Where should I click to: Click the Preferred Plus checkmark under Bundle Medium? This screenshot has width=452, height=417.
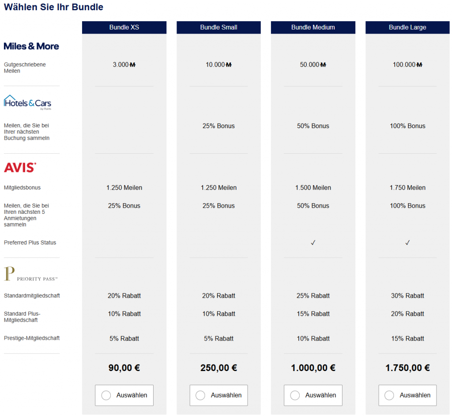pos(313,243)
